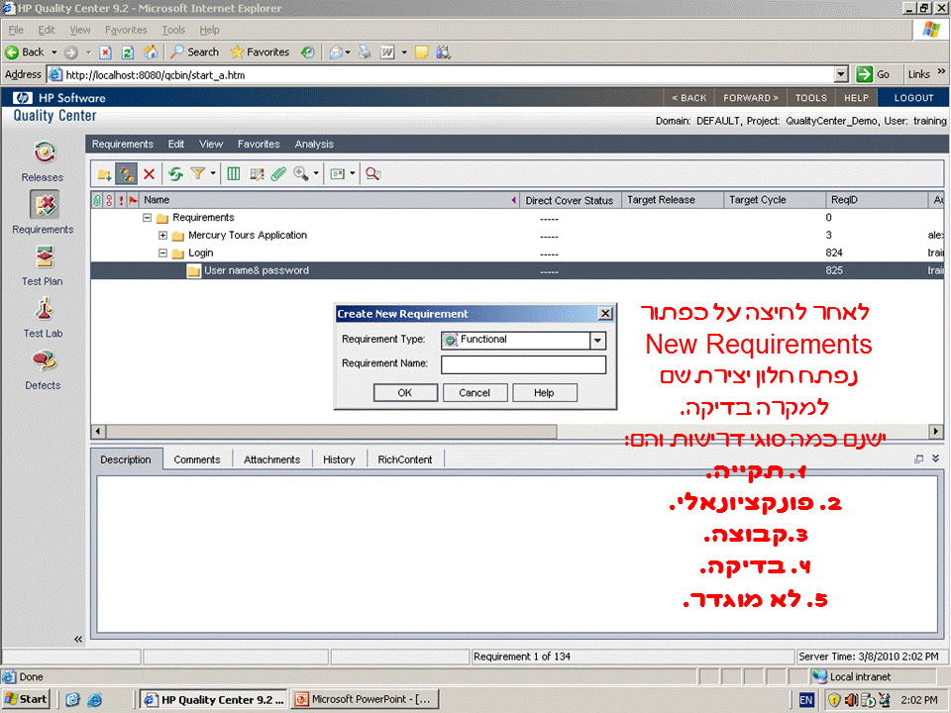This screenshot has height=713, width=951.
Task: Open the browser address bar dropdown
Action: pyautogui.click(x=841, y=74)
